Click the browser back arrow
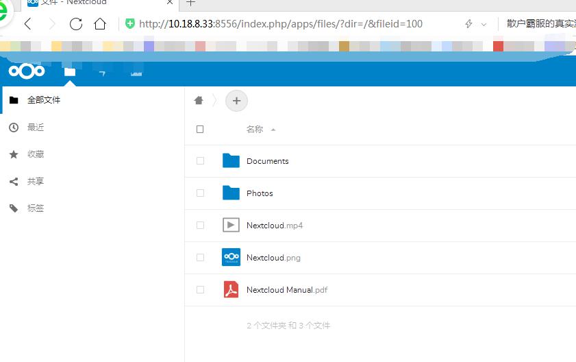 (x=27, y=24)
